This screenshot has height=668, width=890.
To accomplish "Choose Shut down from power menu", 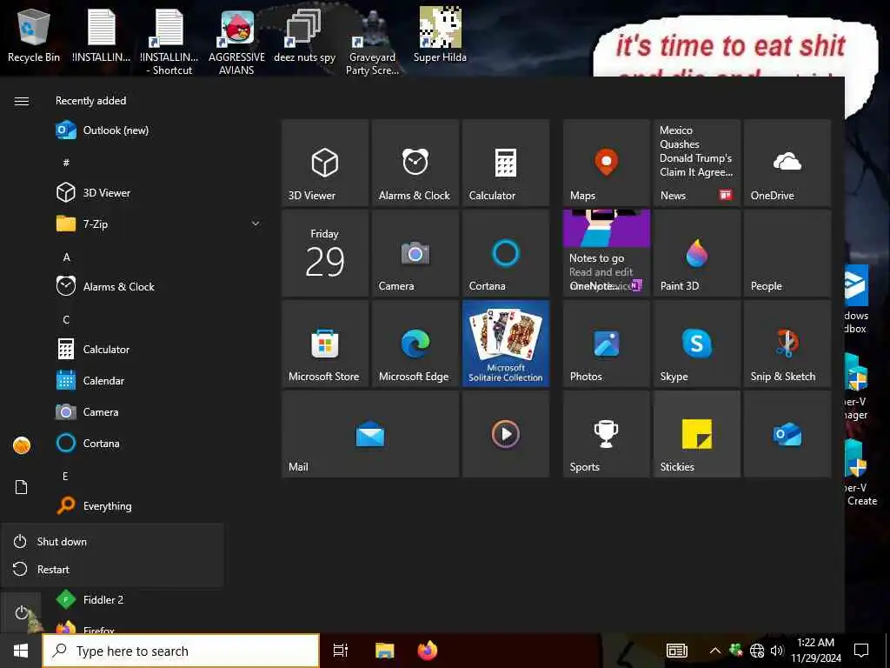I will tap(112, 541).
